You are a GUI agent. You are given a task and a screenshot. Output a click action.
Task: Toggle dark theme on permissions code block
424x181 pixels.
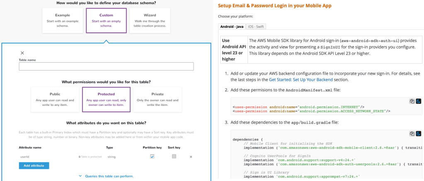[419, 101]
